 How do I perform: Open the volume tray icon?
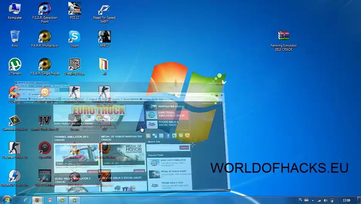point(326,200)
